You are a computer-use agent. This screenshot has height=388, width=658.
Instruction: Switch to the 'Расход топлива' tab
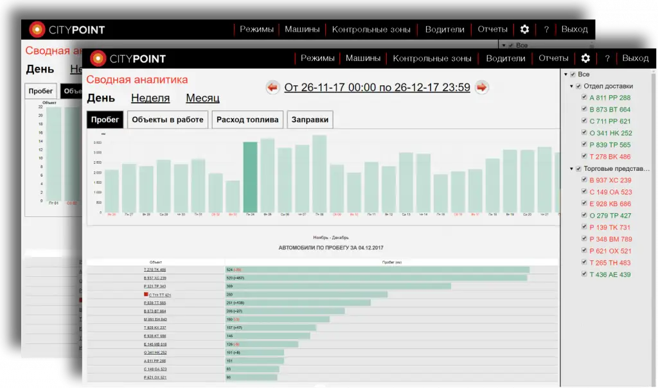(247, 119)
